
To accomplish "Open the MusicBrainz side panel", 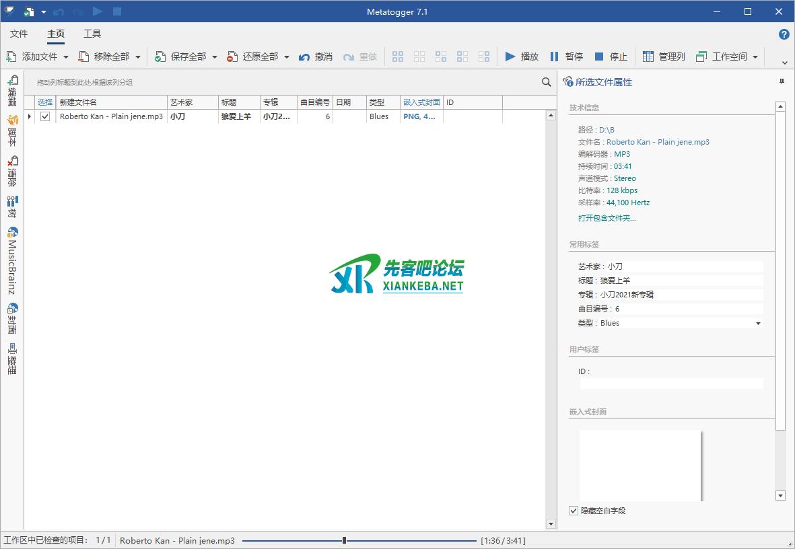I will tap(12, 261).
